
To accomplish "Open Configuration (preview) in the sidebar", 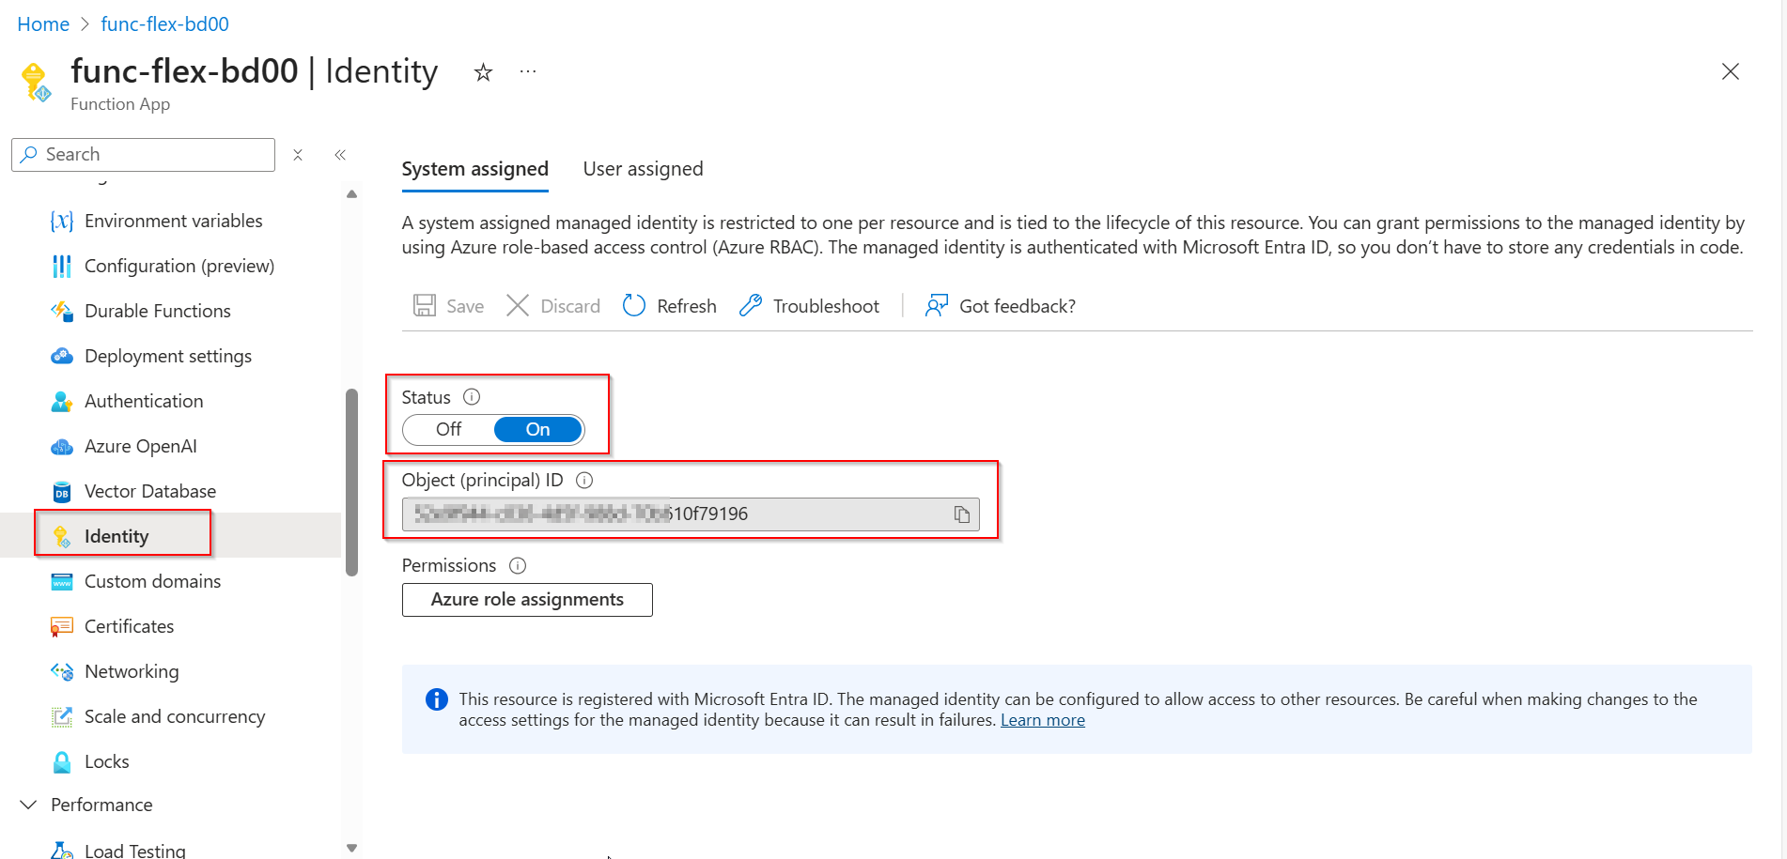I will pyautogui.click(x=179, y=266).
